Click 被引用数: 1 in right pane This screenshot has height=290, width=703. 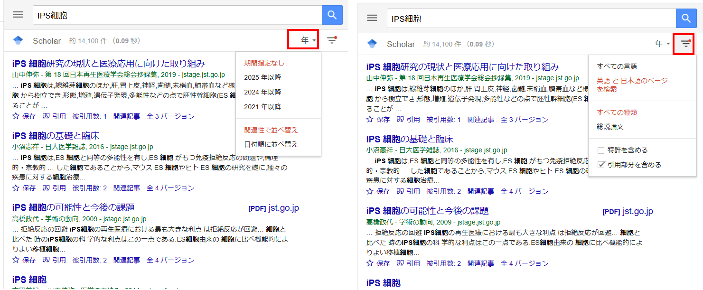(444, 119)
